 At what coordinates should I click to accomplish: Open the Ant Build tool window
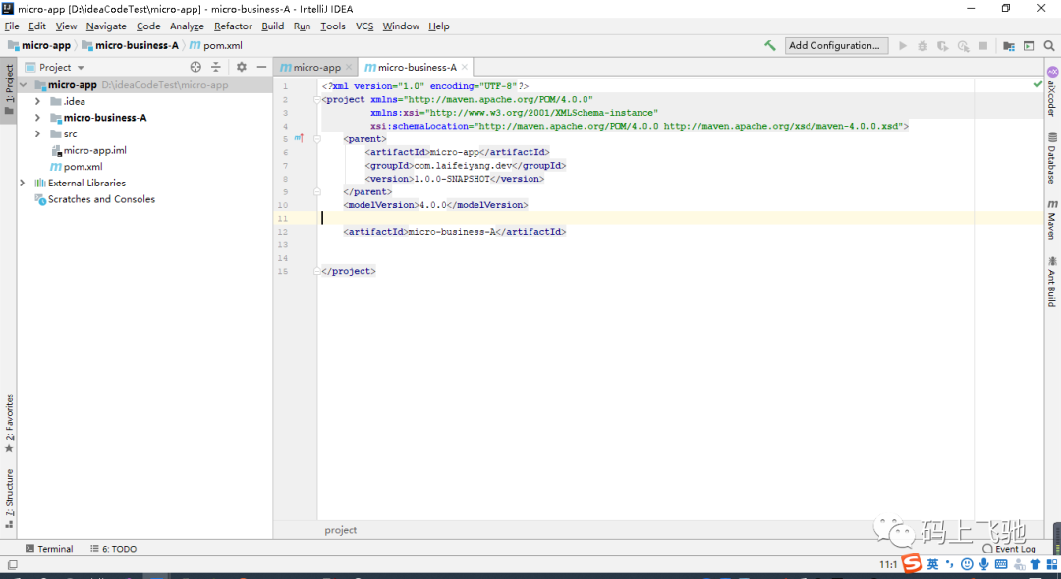1052,281
